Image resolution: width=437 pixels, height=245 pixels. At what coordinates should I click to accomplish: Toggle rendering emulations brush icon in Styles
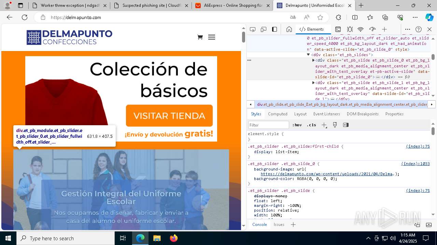335,125
